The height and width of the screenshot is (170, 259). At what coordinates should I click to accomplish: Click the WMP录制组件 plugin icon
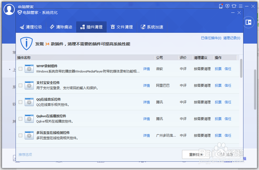(29, 69)
